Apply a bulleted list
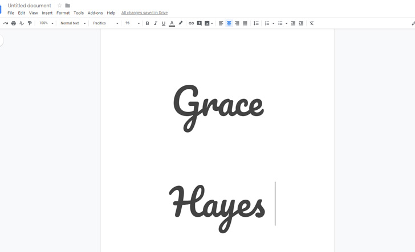 click(x=280, y=23)
